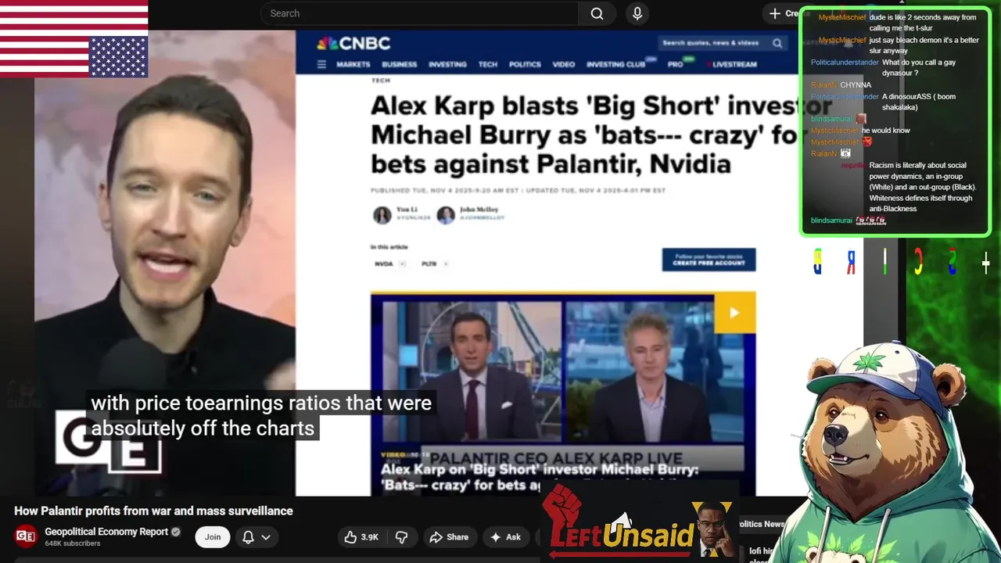
Task: Open the Create button in top bar
Action: point(782,13)
